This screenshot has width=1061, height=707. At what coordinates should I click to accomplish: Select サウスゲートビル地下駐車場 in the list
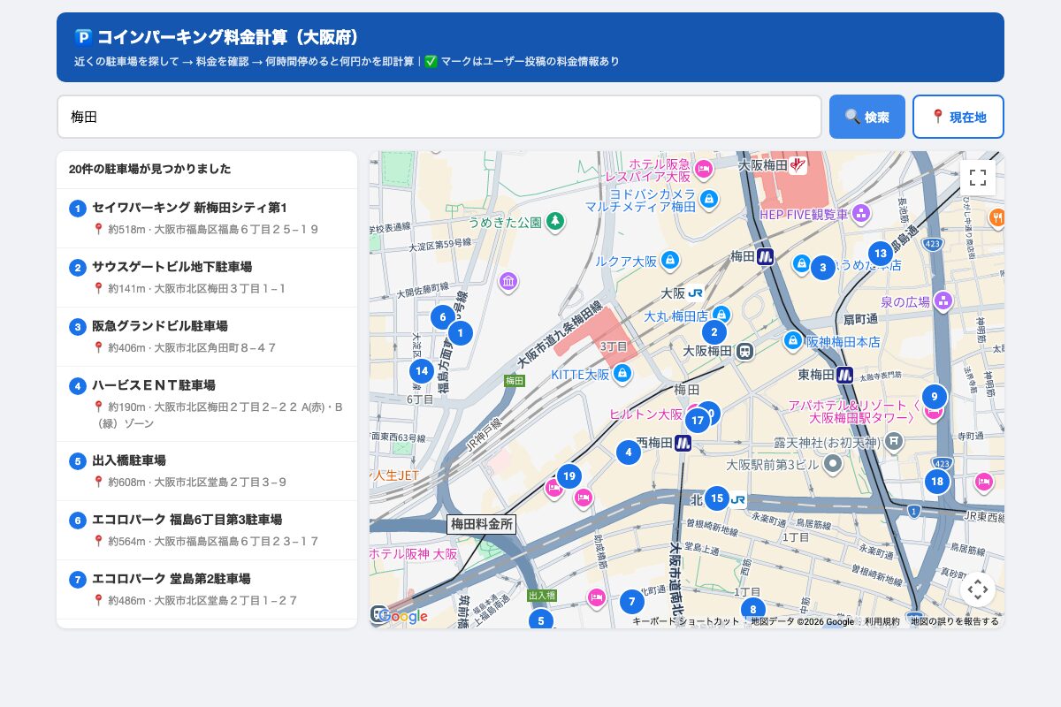207,277
